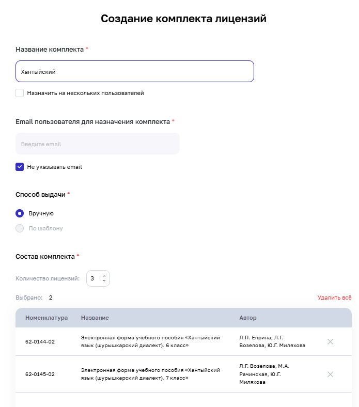359x407 pixels.
Task: Remove the 62-0145-02 license row
Action: tap(331, 374)
